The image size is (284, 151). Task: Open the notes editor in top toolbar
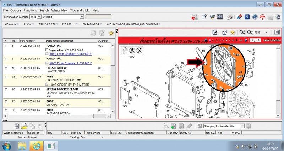click(x=204, y=17)
